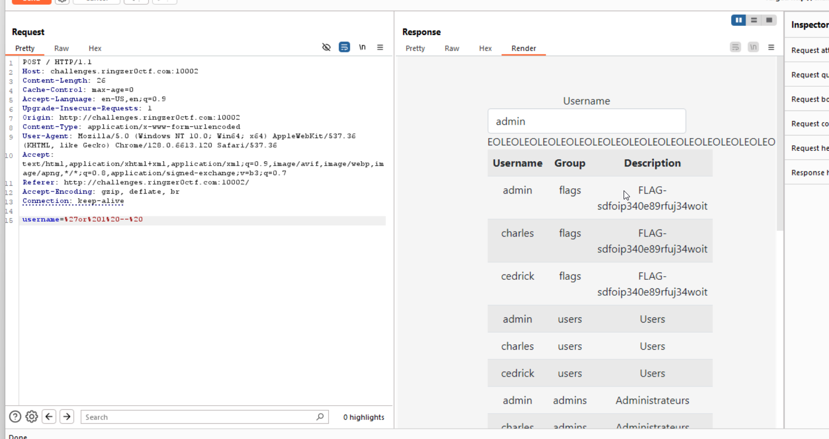Focus the request Search field
The width and height of the screenshot is (829, 439).
point(204,417)
